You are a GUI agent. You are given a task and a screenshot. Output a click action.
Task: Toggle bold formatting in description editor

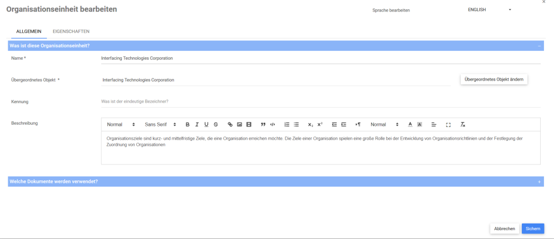pyautogui.click(x=188, y=125)
